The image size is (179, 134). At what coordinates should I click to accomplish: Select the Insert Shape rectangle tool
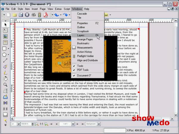pos(4,49)
